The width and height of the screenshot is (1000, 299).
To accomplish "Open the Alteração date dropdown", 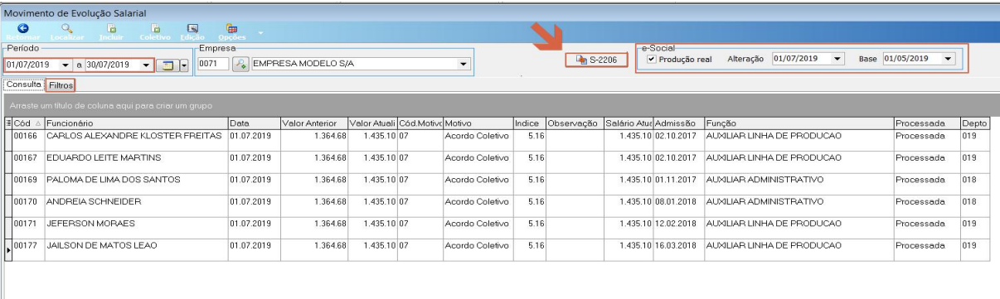I will [837, 59].
